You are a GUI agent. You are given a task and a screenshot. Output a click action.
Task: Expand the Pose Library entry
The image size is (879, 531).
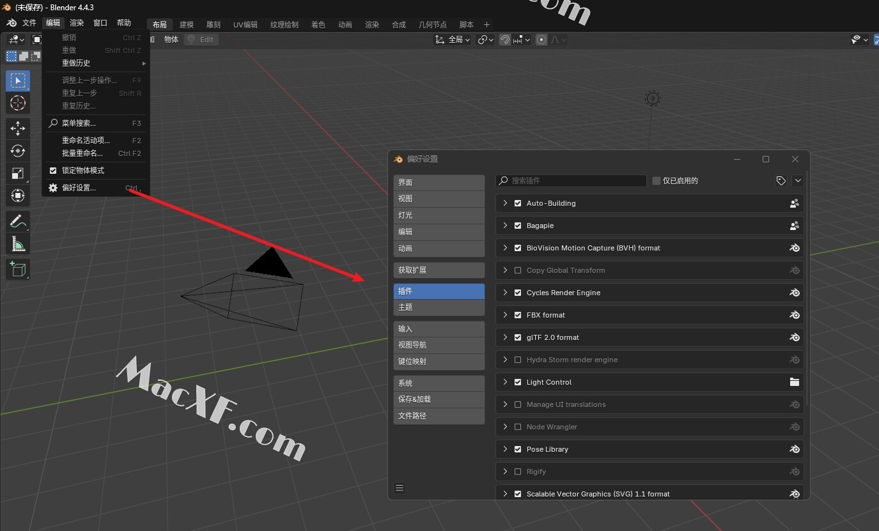click(505, 449)
